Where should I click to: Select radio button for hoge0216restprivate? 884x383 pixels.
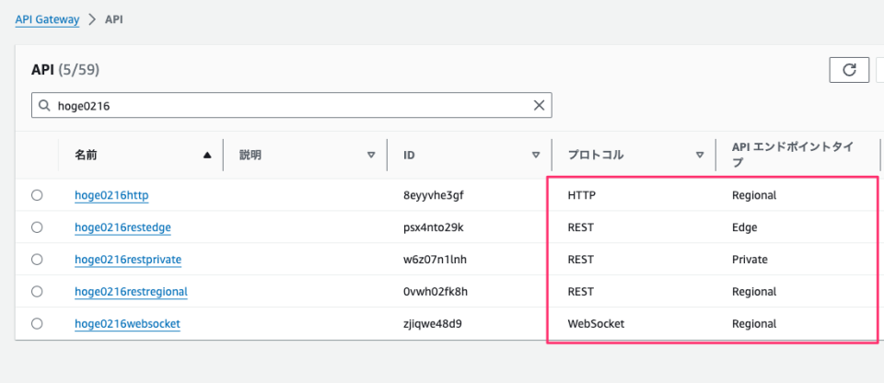[37, 260]
